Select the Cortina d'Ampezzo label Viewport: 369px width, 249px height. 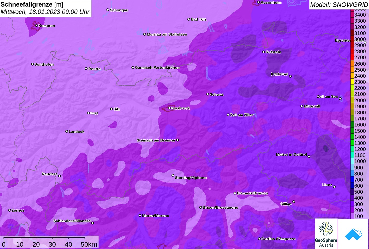[x=278, y=239]
